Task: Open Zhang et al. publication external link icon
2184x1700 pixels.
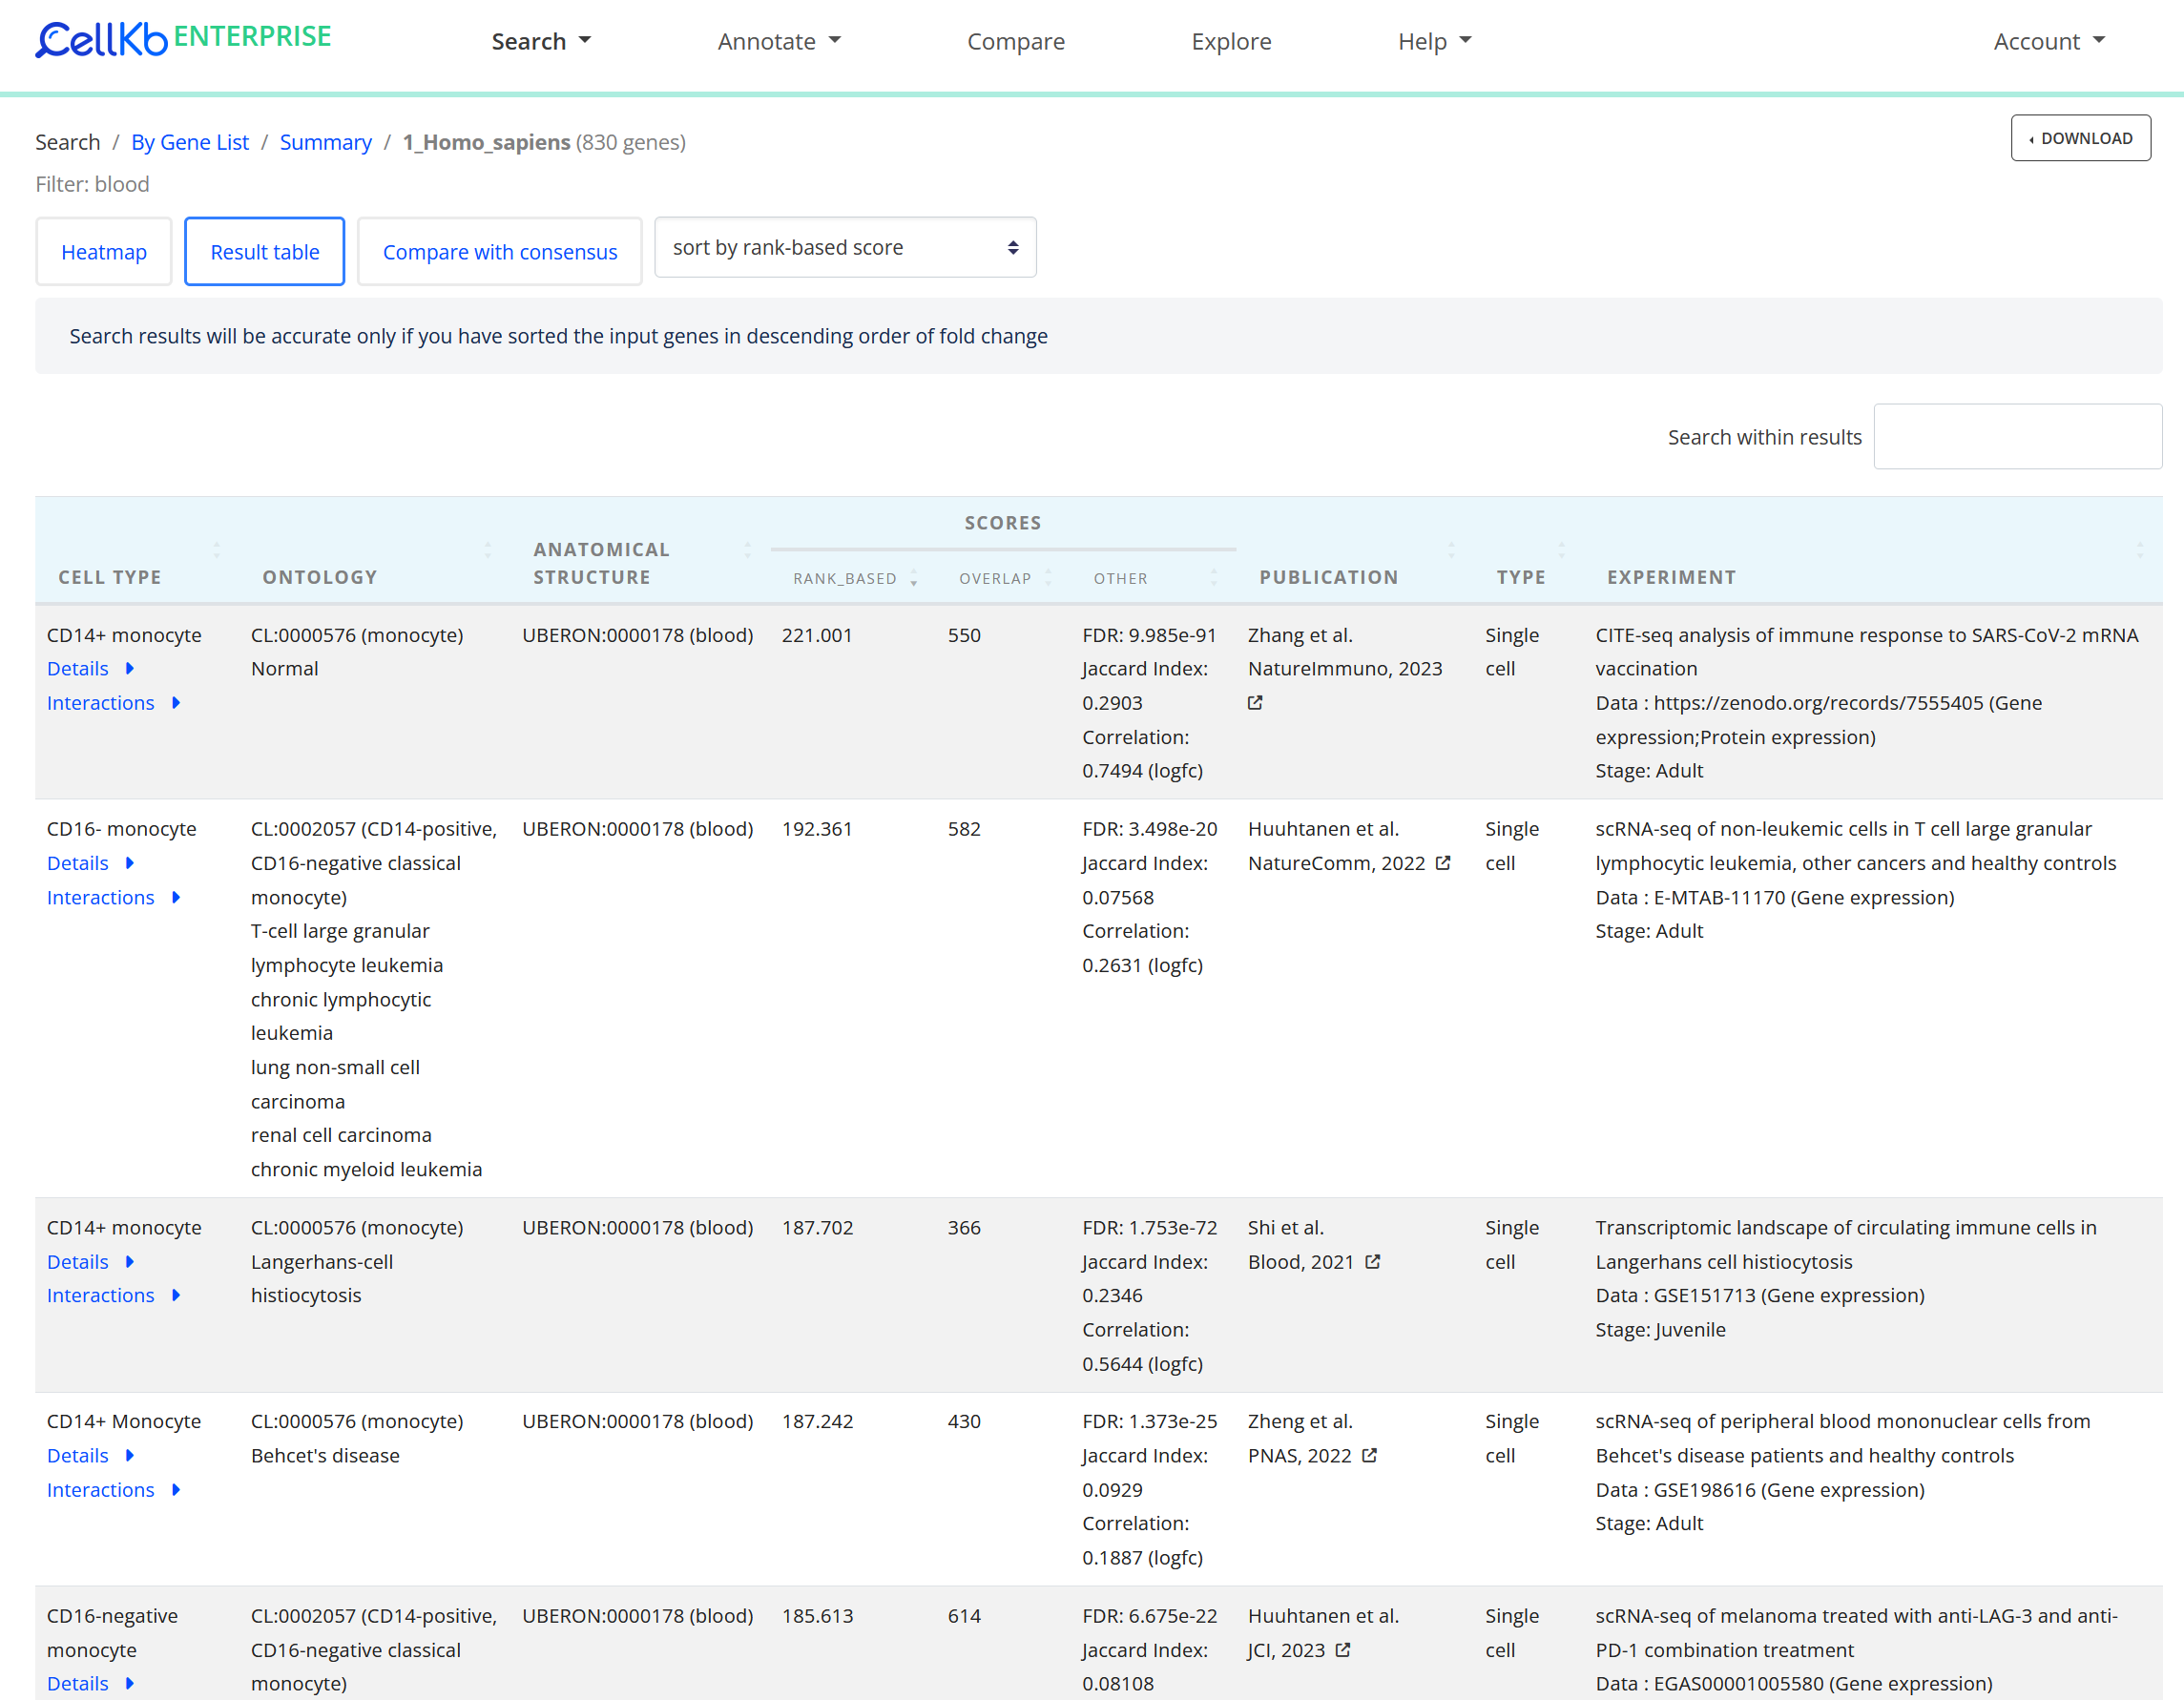Action: click(x=1255, y=703)
